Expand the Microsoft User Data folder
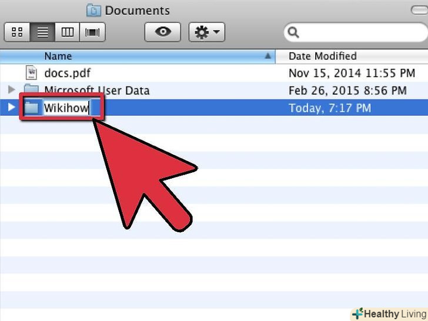 [12, 89]
